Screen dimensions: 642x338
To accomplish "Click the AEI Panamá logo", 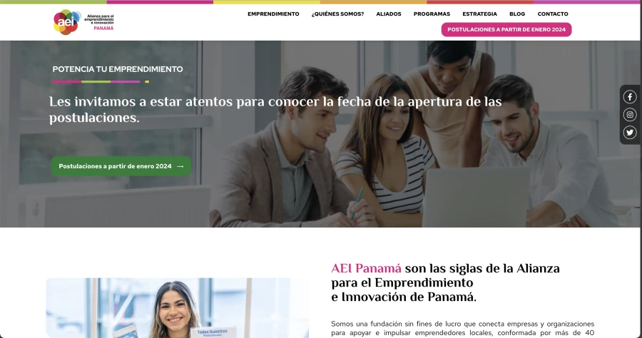I will pos(83,22).
